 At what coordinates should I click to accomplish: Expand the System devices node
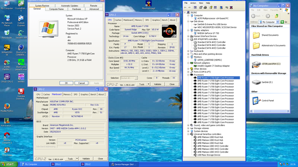pyautogui.click(x=188, y=131)
